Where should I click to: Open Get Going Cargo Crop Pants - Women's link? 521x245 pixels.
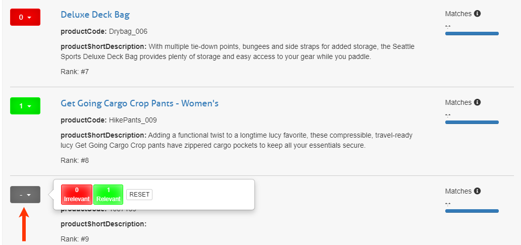(139, 103)
